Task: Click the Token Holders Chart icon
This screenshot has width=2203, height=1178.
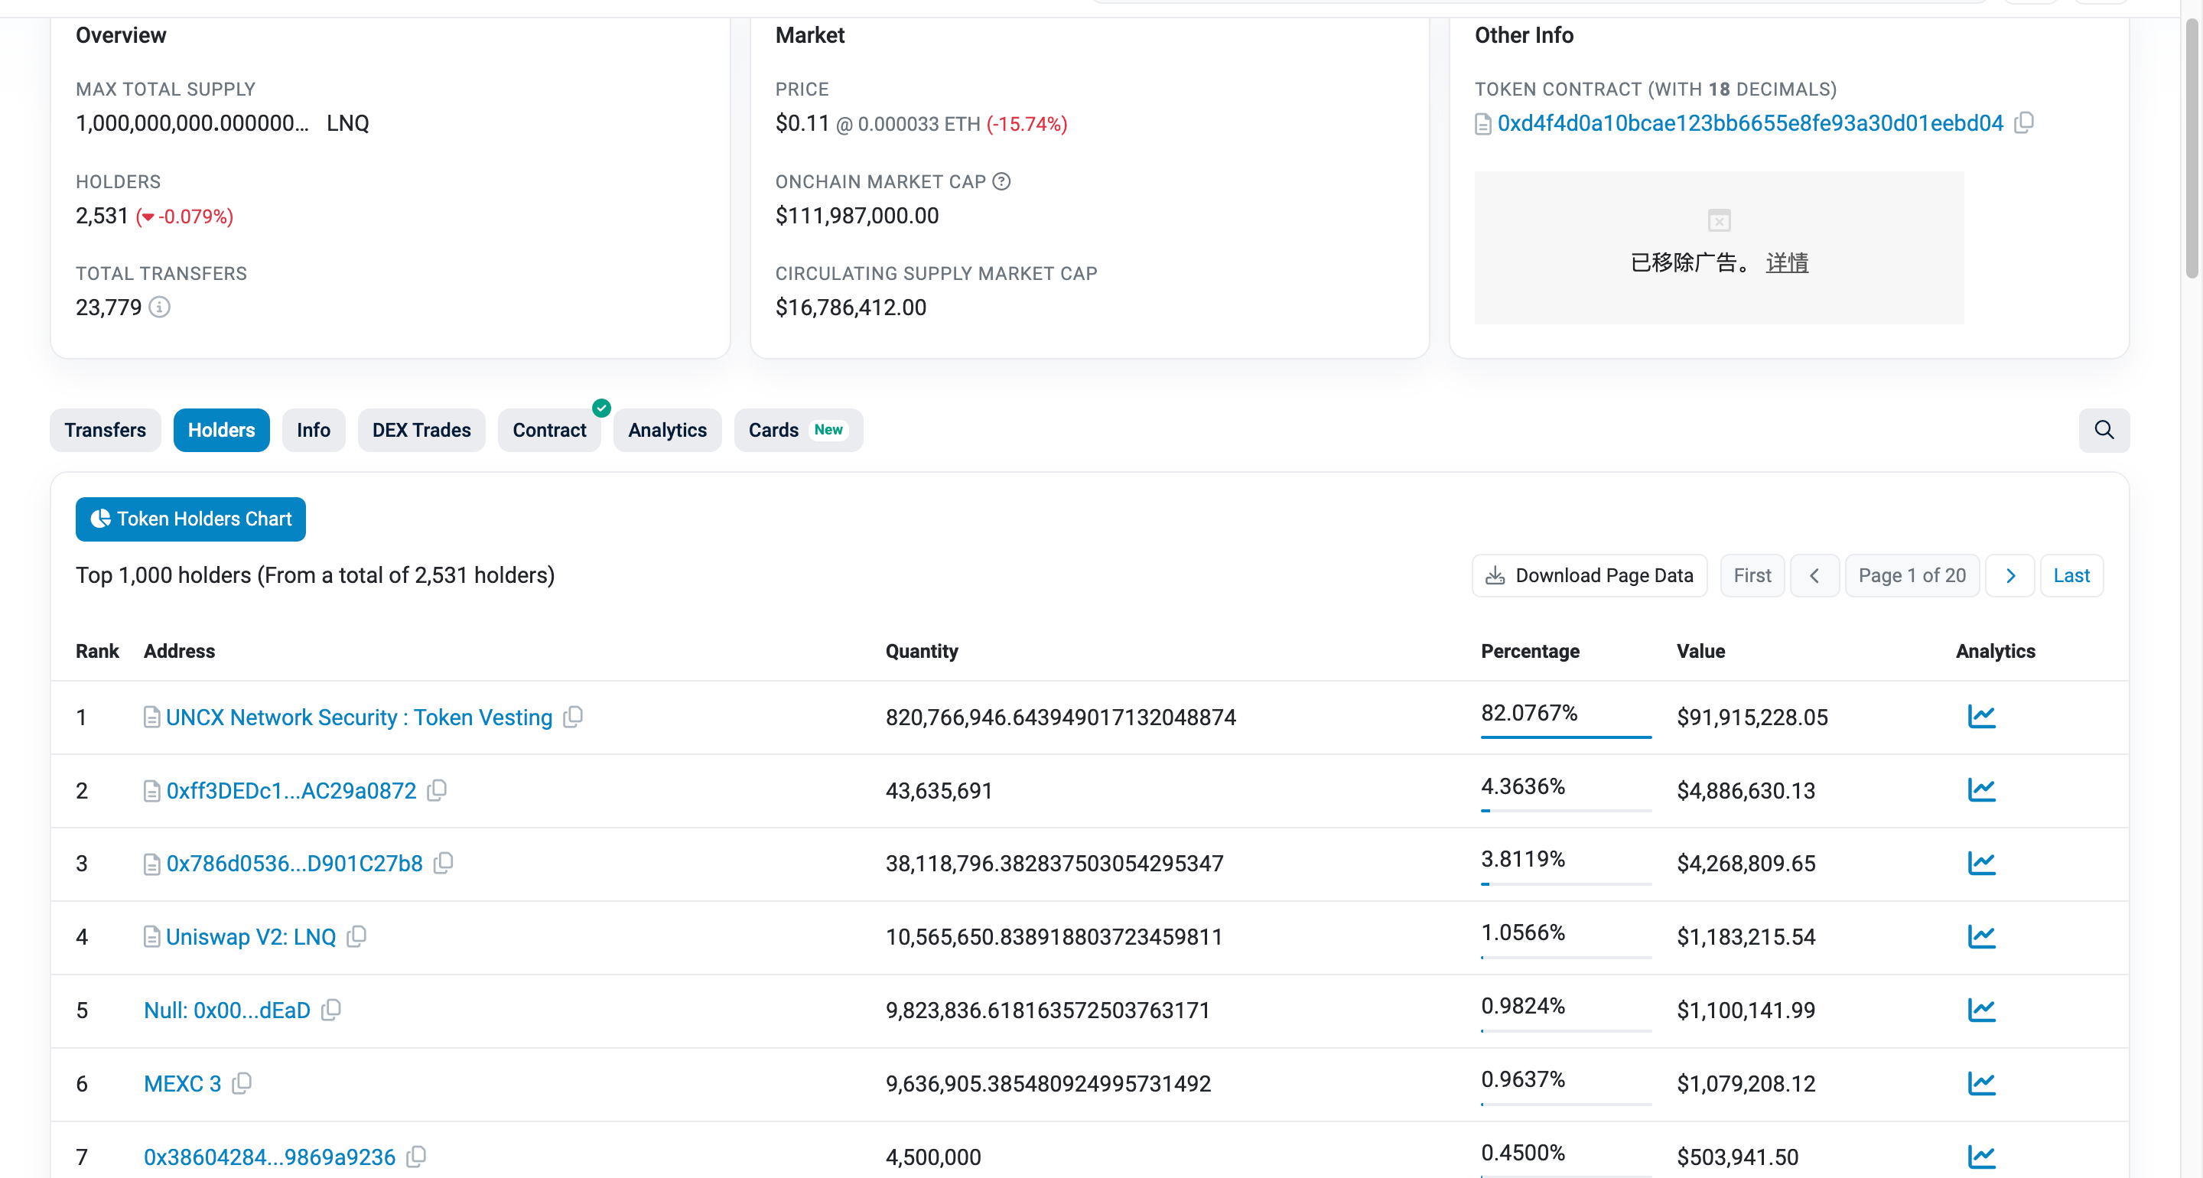Action: pos(100,519)
